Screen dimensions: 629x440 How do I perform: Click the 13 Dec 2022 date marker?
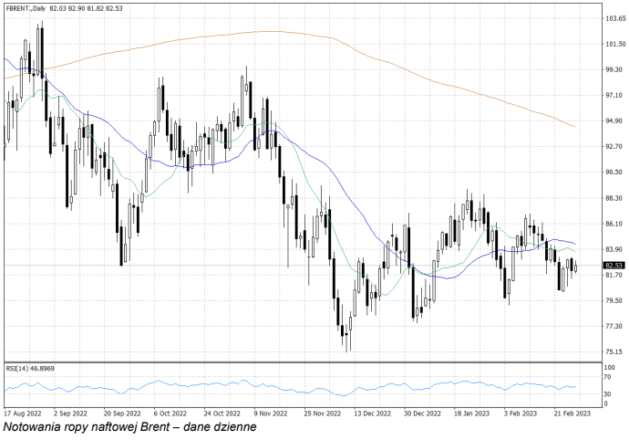tap(371, 413)
